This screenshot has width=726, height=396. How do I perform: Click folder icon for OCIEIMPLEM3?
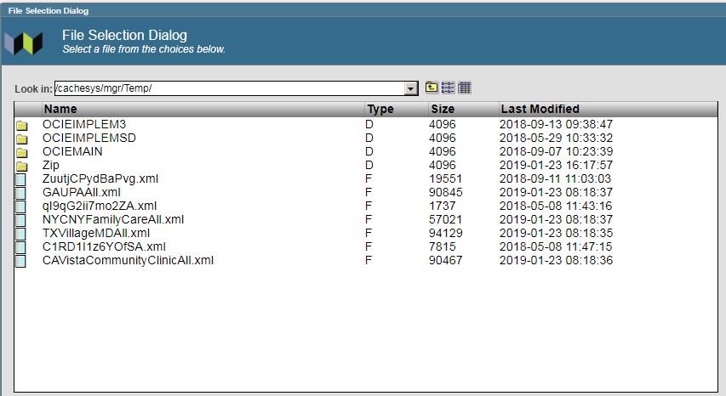22,125
